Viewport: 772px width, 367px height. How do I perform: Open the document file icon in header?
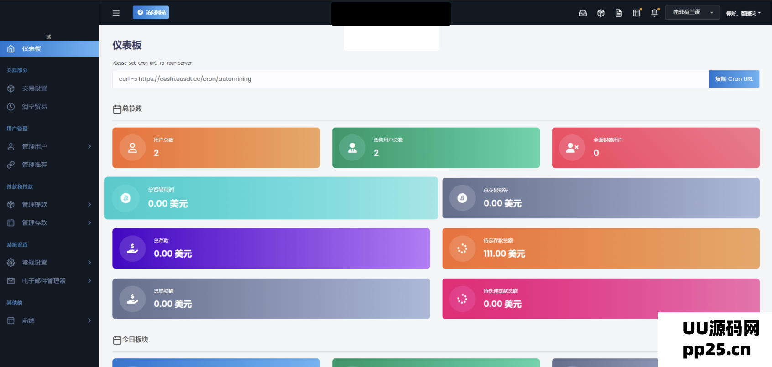coord(619,13)
